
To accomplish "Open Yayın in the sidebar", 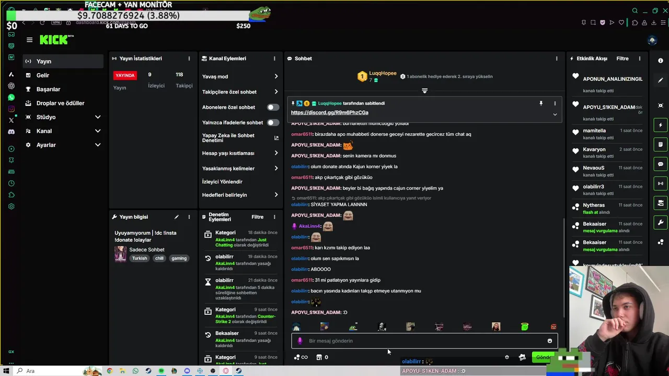I will click(63, 61).
